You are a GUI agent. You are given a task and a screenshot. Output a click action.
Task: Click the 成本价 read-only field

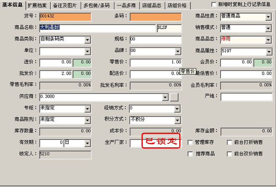(156, 132)
